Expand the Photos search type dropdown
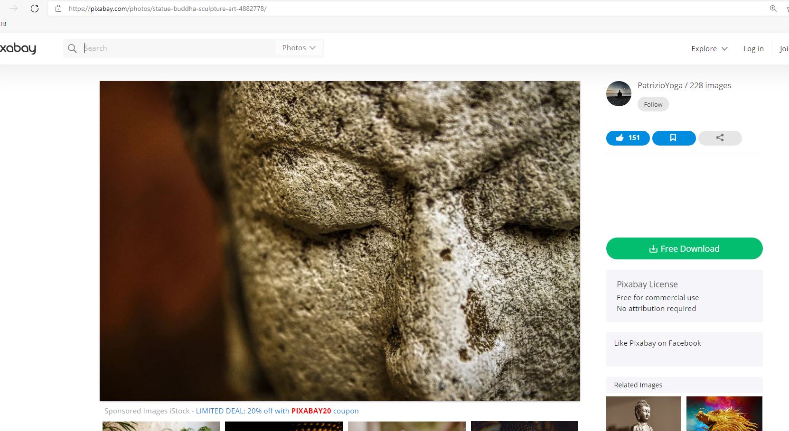Image resolution: width=789 pixels, height=431 pixels. [299, 48]
